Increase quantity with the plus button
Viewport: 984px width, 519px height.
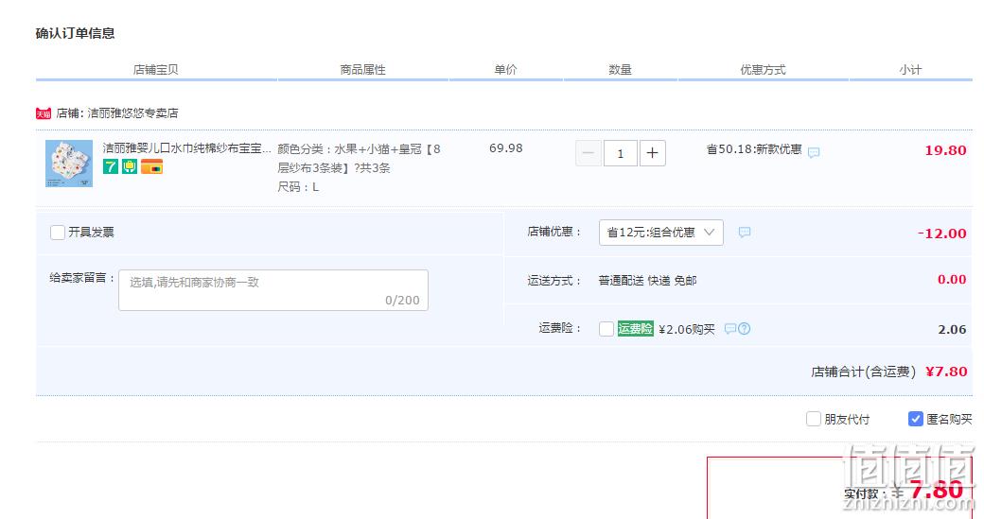click(653, 153)
